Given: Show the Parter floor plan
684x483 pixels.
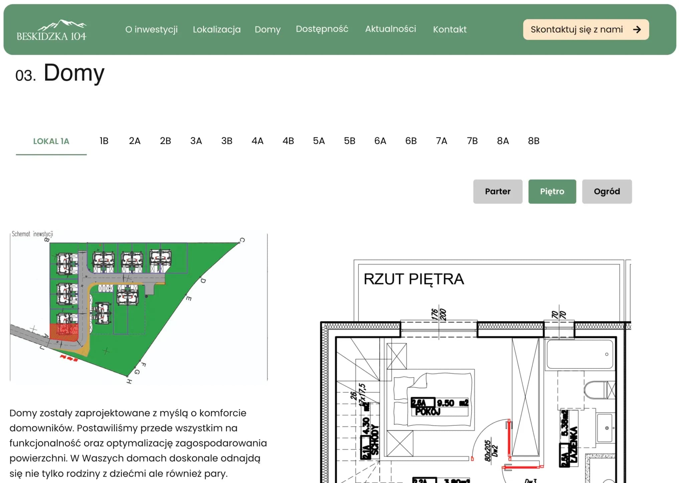Looking at the screenshot, I should point(498,192).
